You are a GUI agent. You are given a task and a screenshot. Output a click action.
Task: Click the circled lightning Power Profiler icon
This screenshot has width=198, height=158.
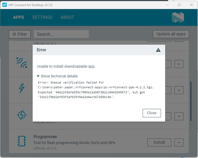[x=22, y=115]
